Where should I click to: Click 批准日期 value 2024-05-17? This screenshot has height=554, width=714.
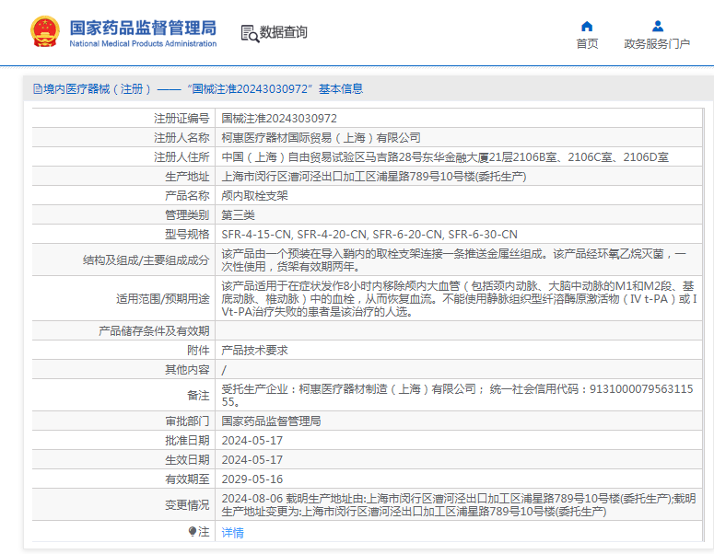[x=252, y=440]
